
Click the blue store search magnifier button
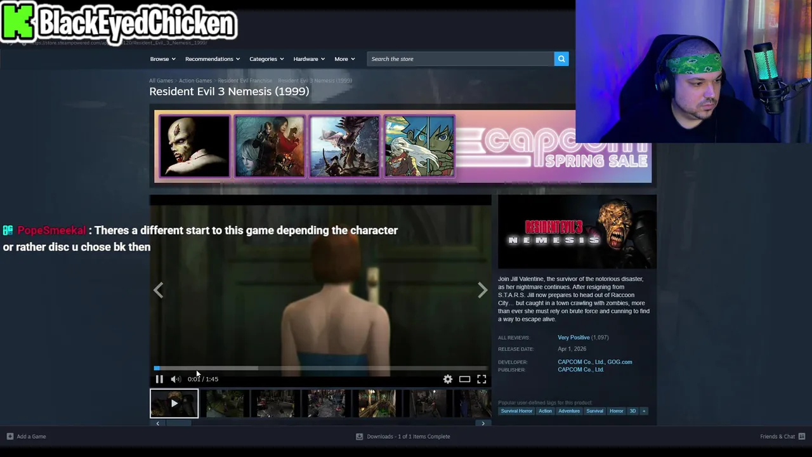(x=561, y=59)
